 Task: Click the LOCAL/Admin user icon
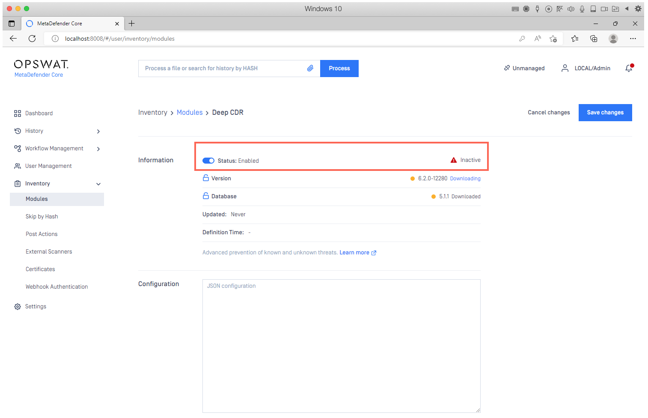(x=565, y=68)
